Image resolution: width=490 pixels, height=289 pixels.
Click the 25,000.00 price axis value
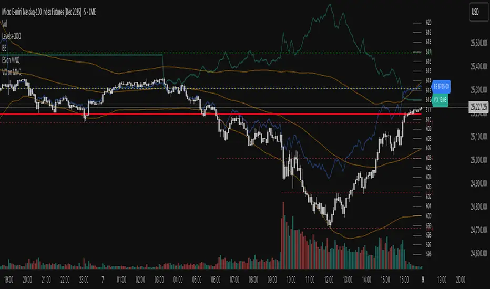[x=479, y=160]
